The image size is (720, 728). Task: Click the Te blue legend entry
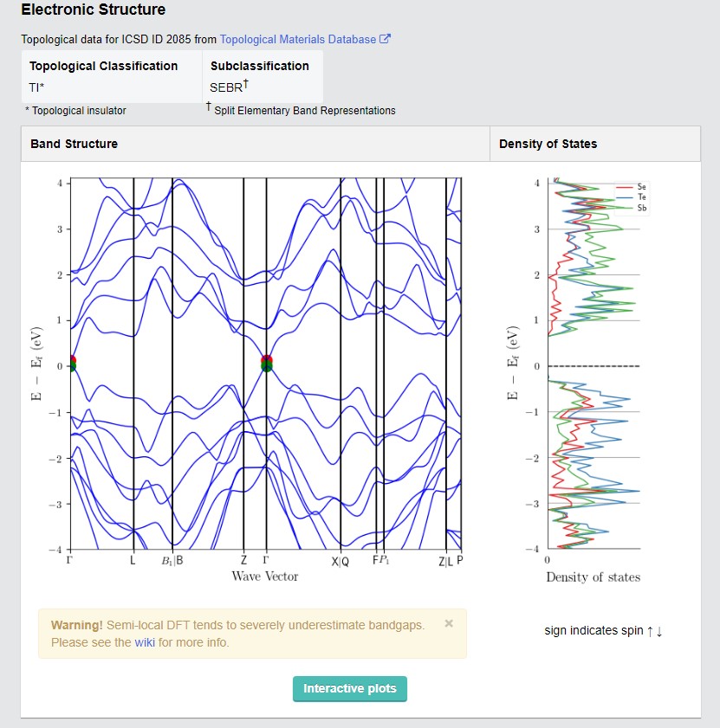632,197
